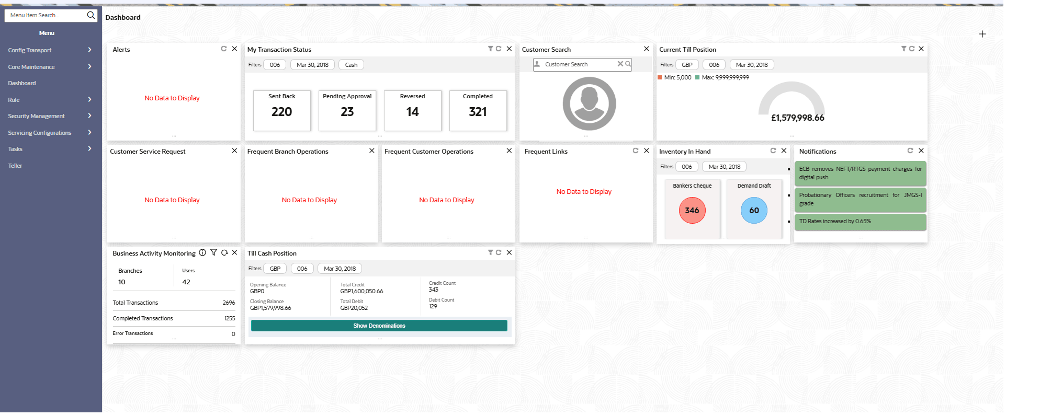Screen dimensions: 1040x416
Task: Click the info icon in Business Activity Monitoring
Action: [x=202, y=252]
